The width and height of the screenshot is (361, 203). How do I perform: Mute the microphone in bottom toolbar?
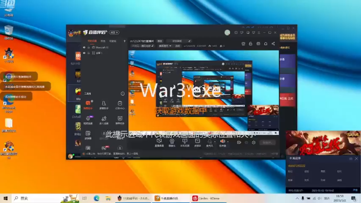209,142
